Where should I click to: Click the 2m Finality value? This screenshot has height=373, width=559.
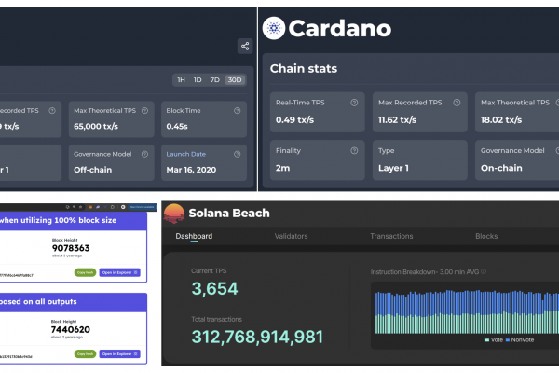[282, 168]
